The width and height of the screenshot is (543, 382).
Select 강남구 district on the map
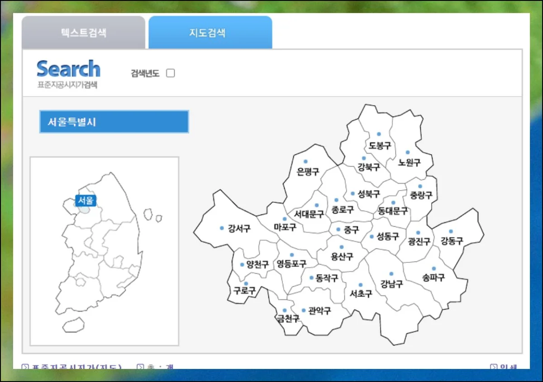pos(391,284)
